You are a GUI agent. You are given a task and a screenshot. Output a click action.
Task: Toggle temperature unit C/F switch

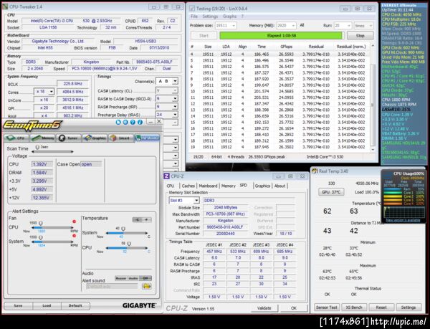(x=142, y=219)
